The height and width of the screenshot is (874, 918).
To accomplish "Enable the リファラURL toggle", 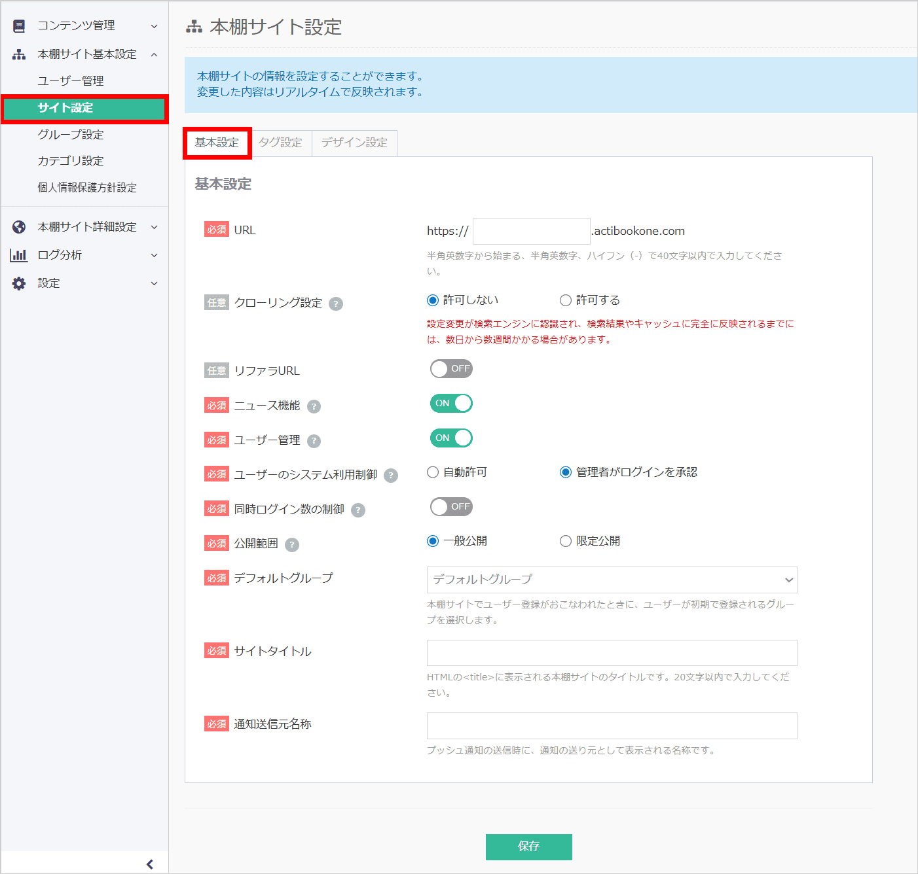I will coord(451,369).
